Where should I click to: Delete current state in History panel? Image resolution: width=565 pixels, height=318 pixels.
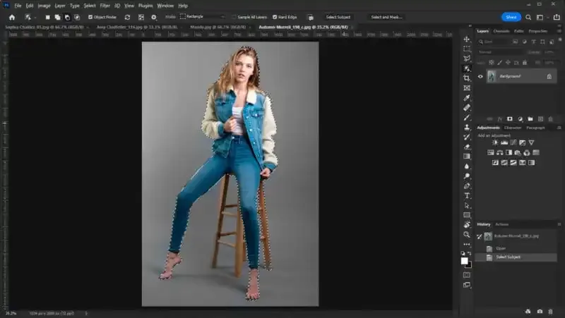(552, 311)
